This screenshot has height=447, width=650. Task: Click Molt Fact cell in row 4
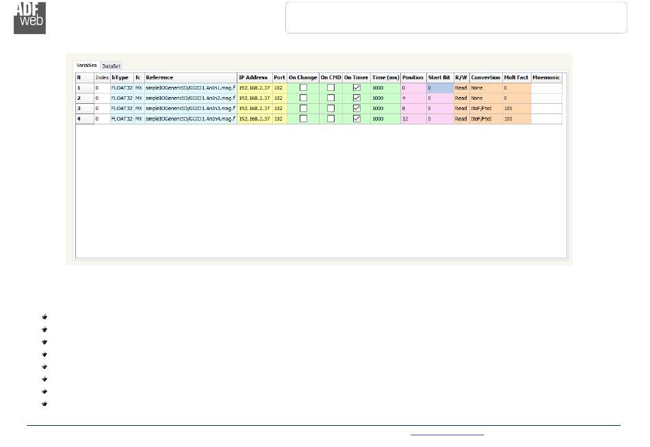(517, 119)
